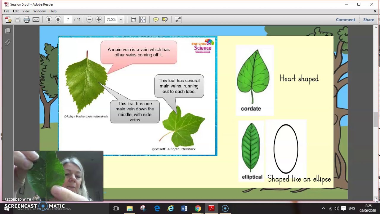Click the scroll down arrow of scrollbar
Viewport: 380px width, 214px height.
(x=376, y=199)
